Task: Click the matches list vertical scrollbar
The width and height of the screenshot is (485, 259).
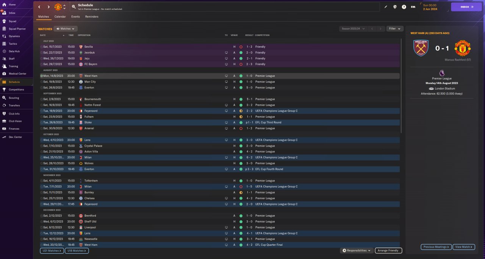Action: [401, 85]
